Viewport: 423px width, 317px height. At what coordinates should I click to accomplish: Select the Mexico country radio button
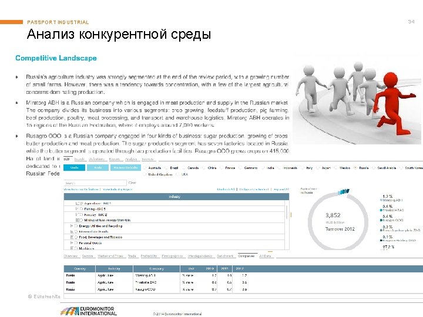coord(336,168)
